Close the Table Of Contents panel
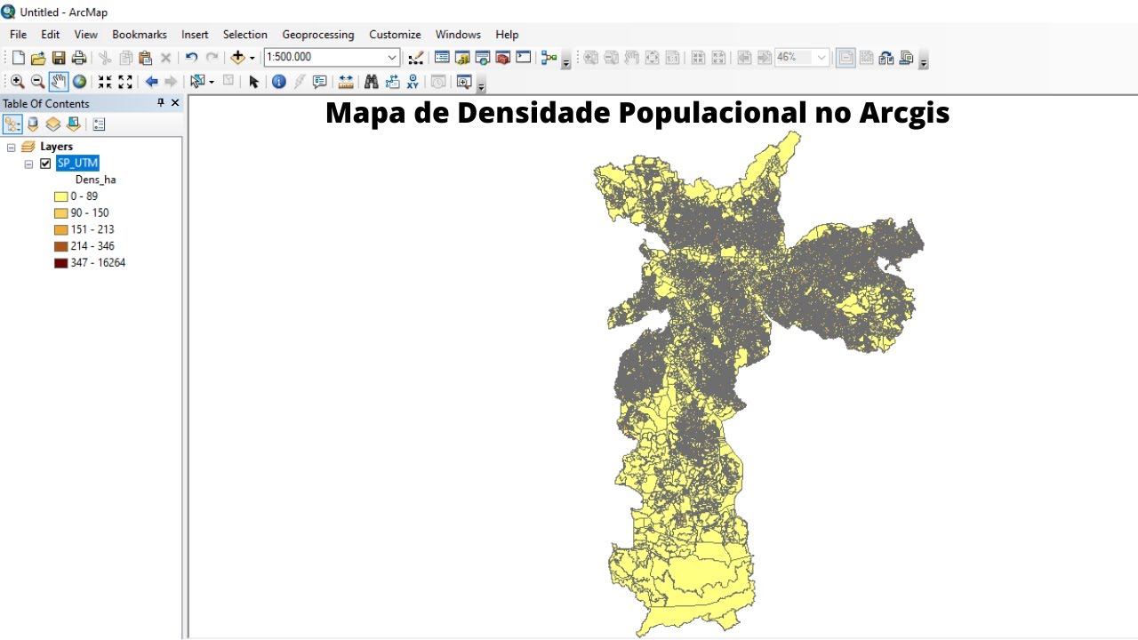The height and width of the screenshot is (640, 1138). click(x=175, y=103)
